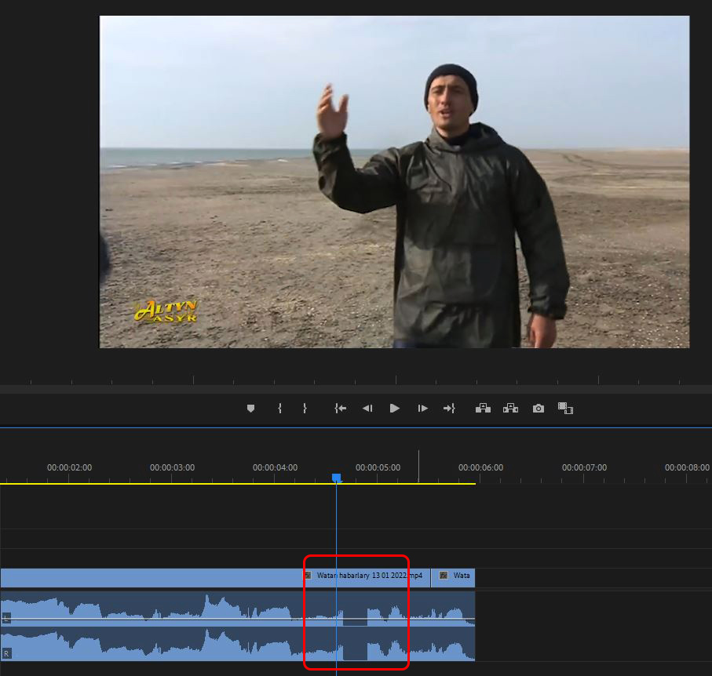Click the fx badge on the Wata clip
712x676 pixels.
coord(444,576)
